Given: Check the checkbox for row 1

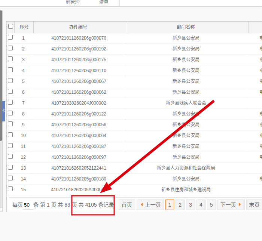Looking at the screenshot, I should (10, 37).
